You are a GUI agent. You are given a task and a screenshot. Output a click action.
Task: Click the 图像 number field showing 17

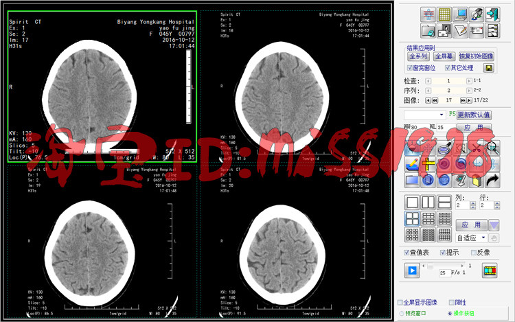coord(448,100)
